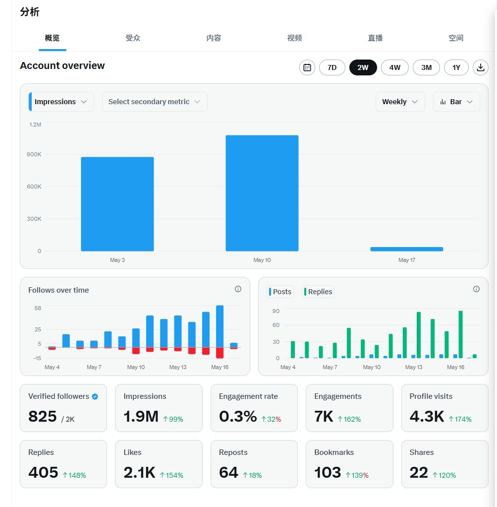Viewport: 497px width, 507px height.
Task: Open the Bar chart type dropdown
Action: click(456, 102)
